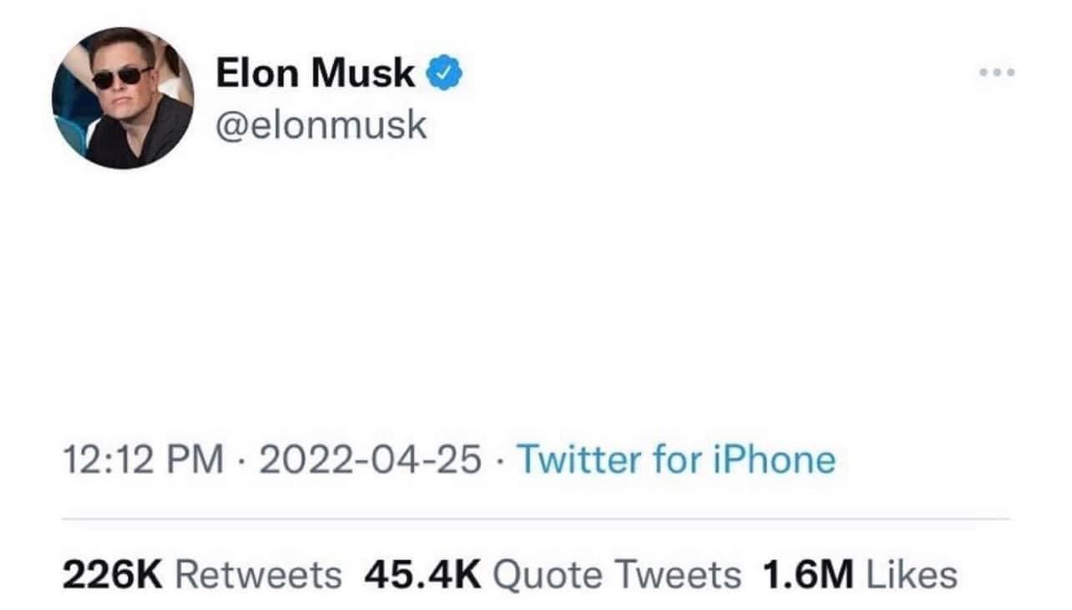View the 226K Retweets list
The height and width of the screenshot is (610, 1072).
pos(202,574)
